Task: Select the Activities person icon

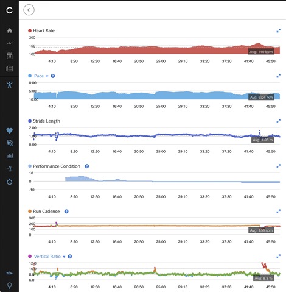Action: point(9,85)
